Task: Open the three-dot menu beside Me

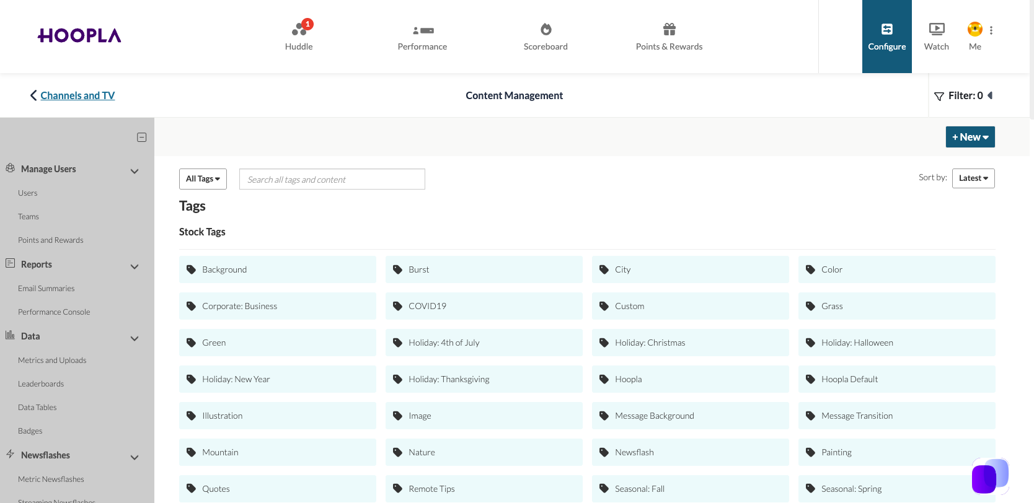Action: 991,30
